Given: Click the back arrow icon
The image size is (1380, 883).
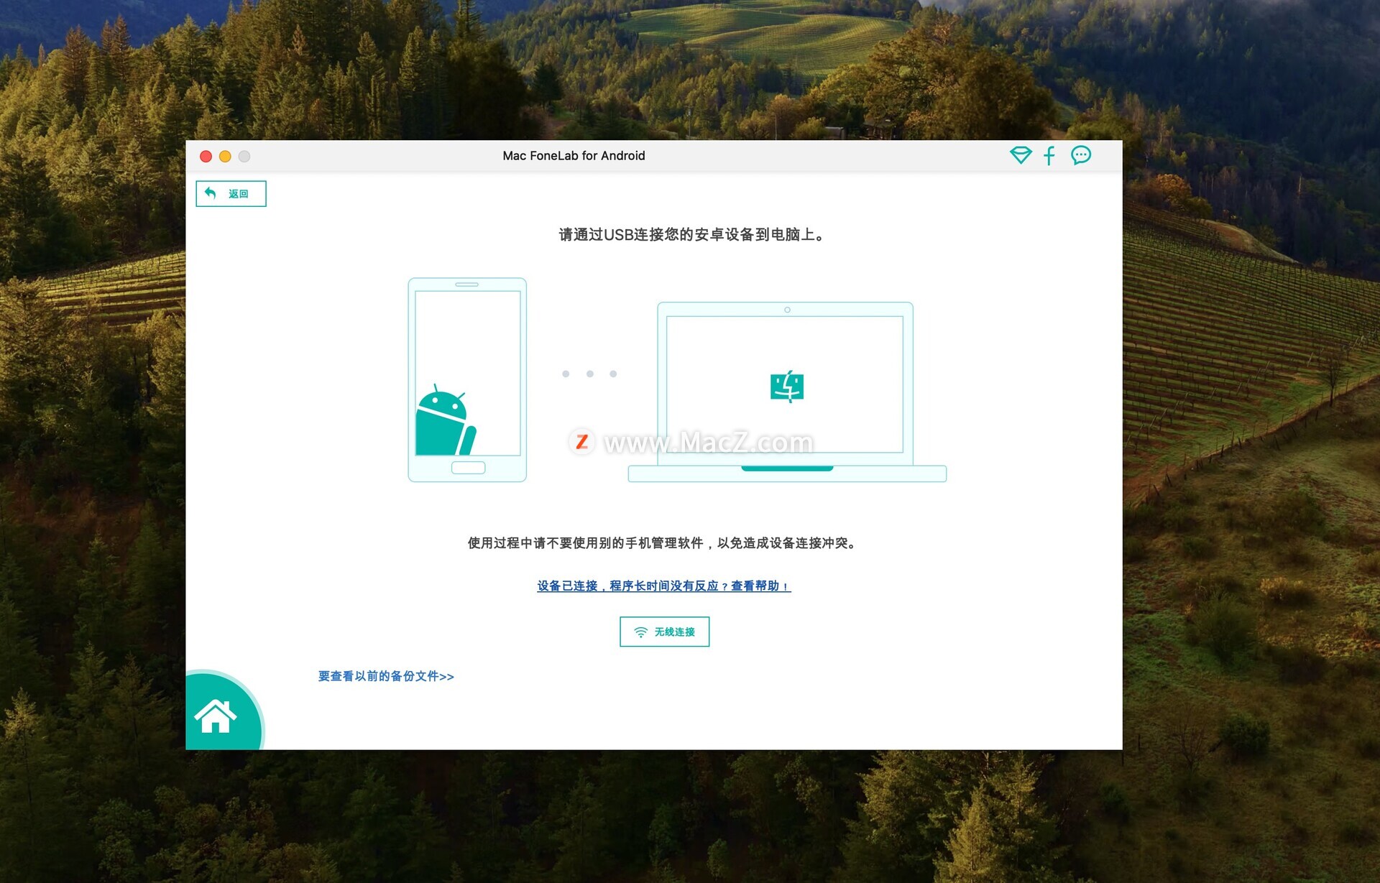Looking at the screenshot, I should point(211,193).
